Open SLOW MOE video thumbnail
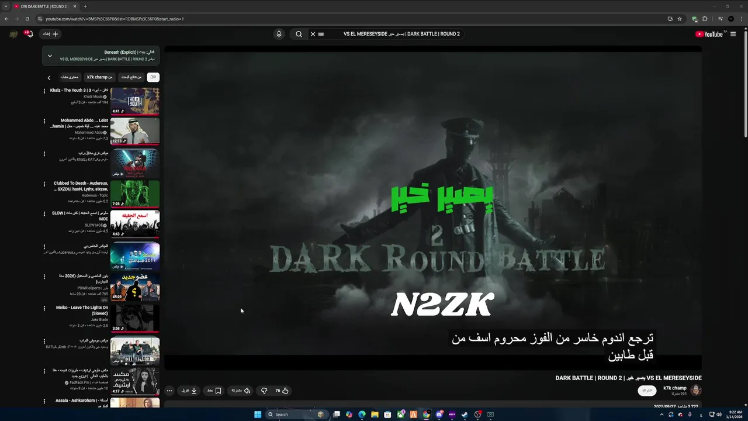This screenshot has width=748, height=421. coord(135,224)
